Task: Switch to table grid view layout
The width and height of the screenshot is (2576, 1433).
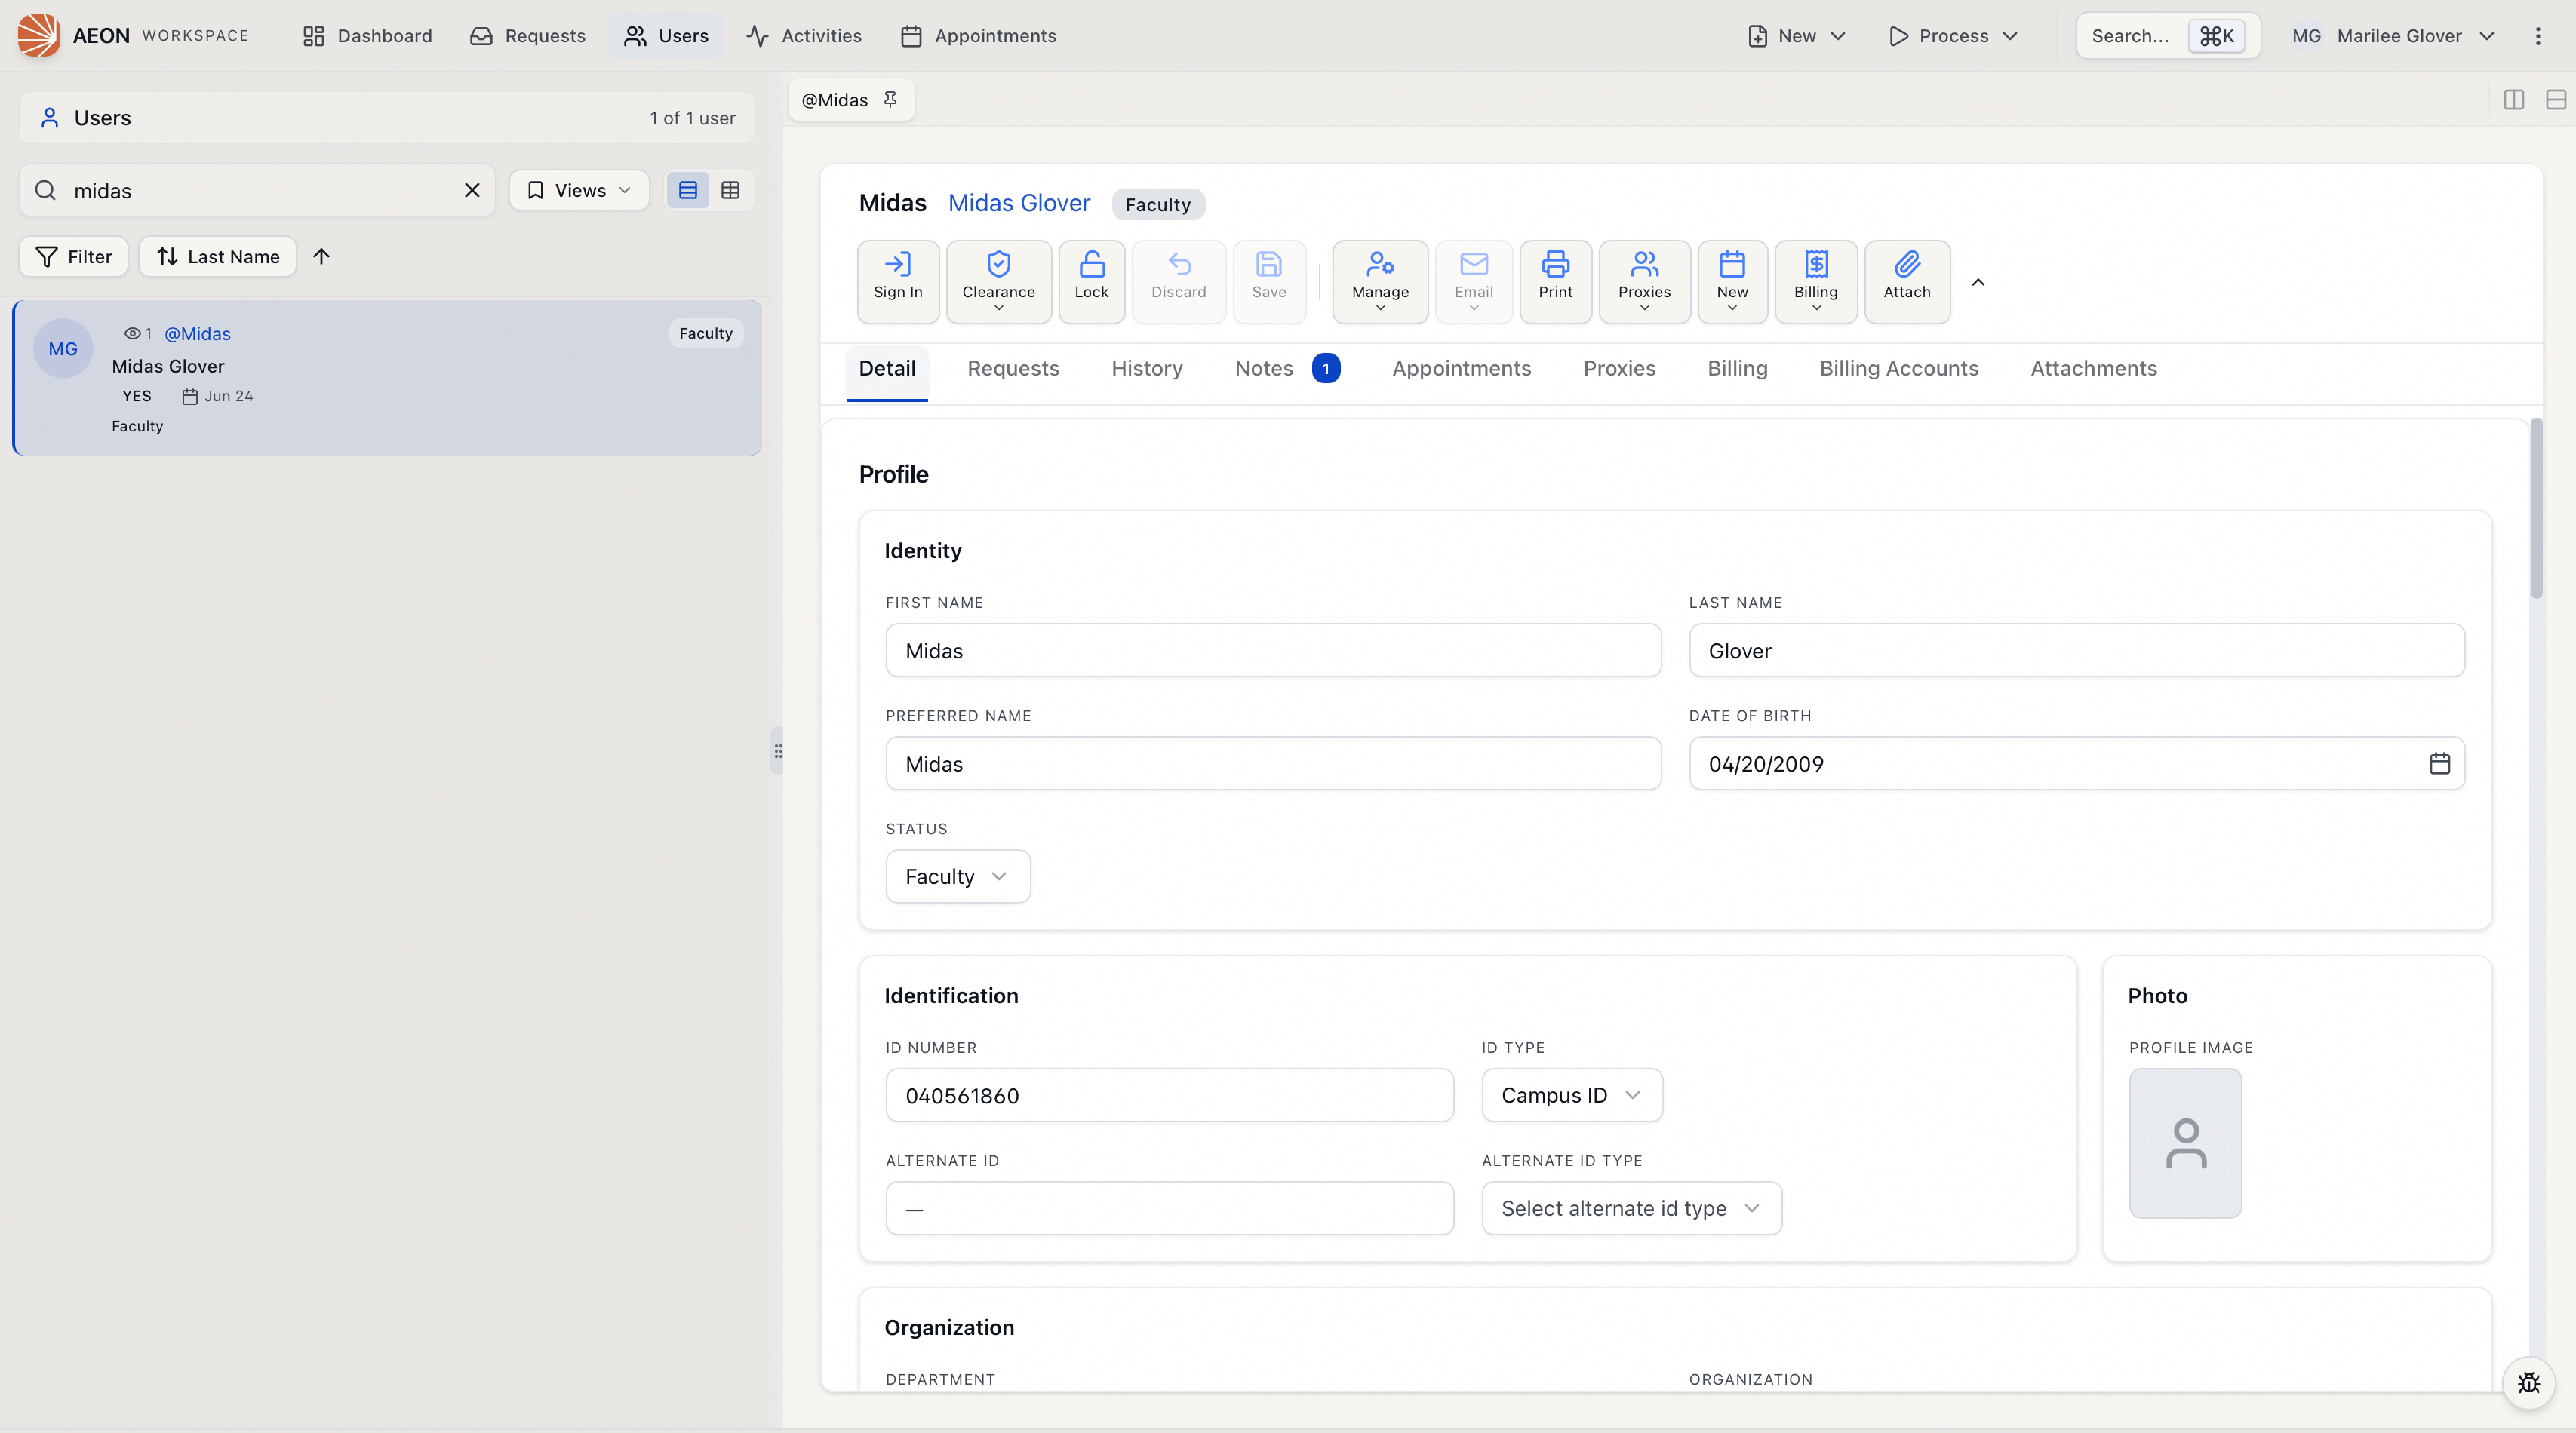Action: pos(730,190)
